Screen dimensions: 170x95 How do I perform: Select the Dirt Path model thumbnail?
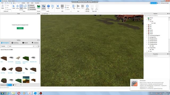(x=11, y=69)
